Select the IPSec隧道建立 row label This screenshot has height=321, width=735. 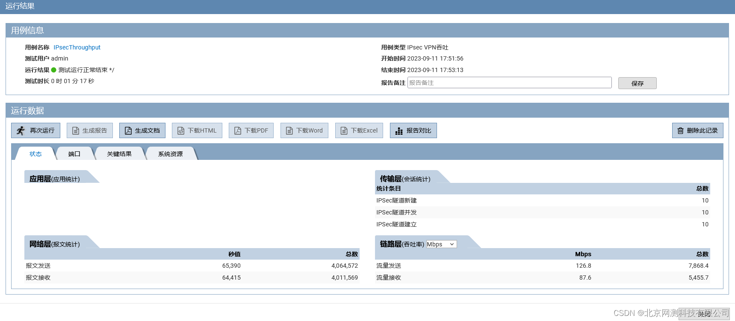point(396,224)
